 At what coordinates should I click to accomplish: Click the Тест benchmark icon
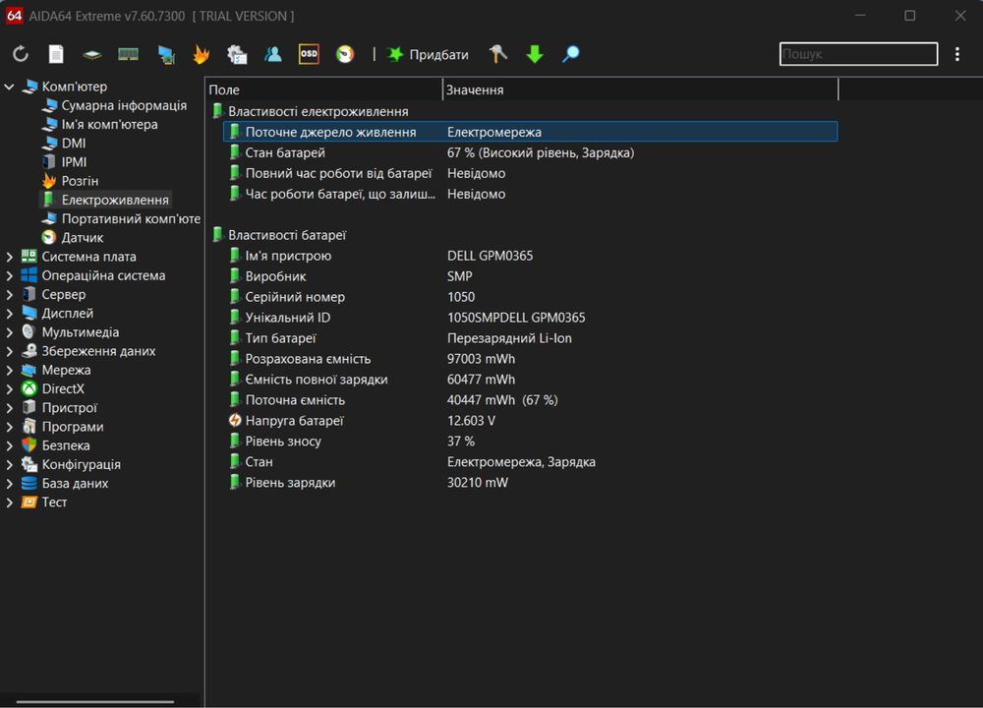click(x=29, y=501)
